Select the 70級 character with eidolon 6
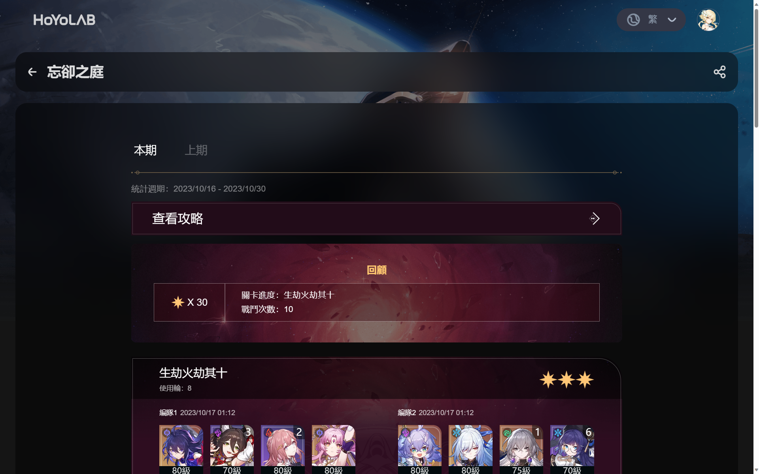 click(x=572, y=450)
